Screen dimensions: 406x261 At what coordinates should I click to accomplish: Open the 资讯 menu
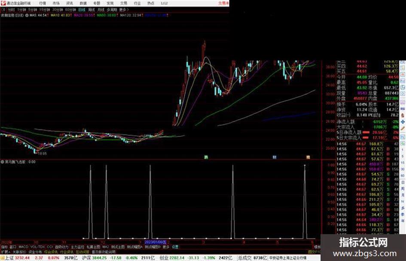70,3
